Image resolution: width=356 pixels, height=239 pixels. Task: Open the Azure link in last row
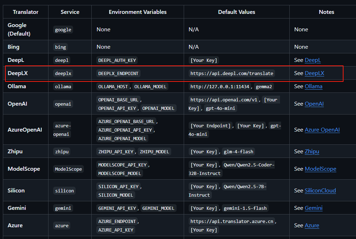click(312, 225)
